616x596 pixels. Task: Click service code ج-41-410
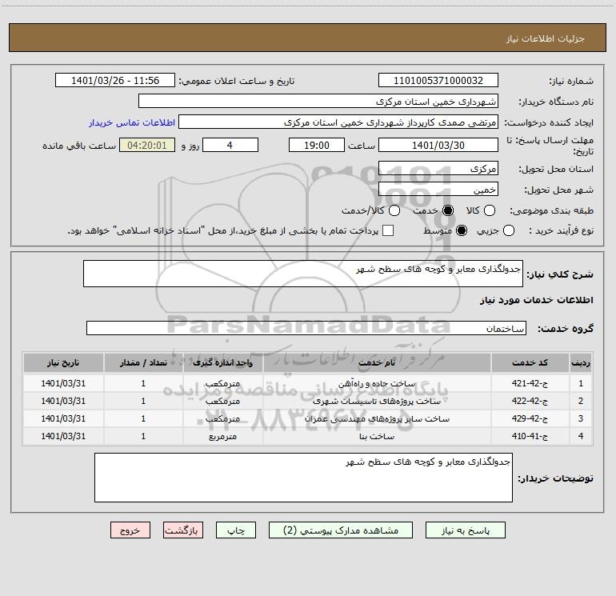pyautogui.click(x=530, y=436)
